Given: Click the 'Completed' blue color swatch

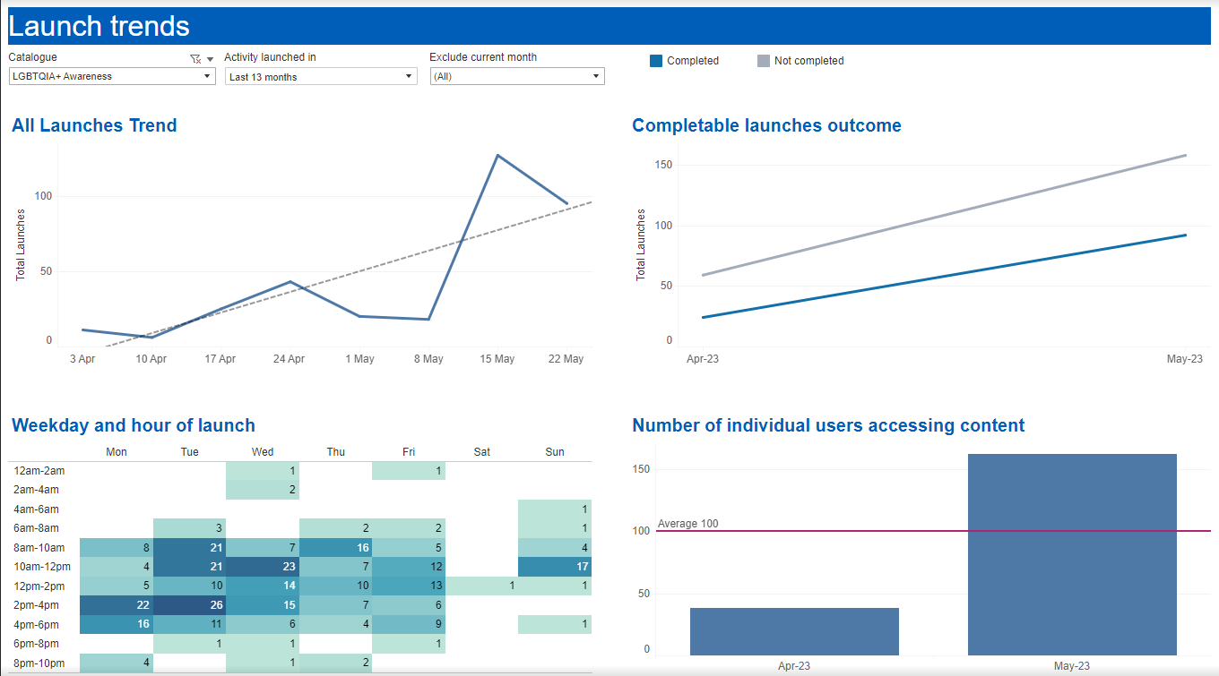Looking at the screenshot, I should 655,60.
